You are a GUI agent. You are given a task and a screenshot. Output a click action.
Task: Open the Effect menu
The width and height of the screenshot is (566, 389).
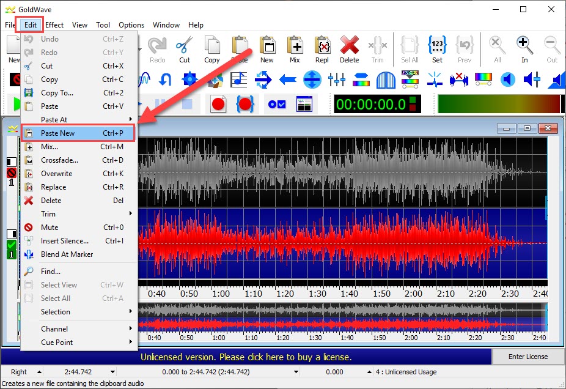(x=54, y=24)
